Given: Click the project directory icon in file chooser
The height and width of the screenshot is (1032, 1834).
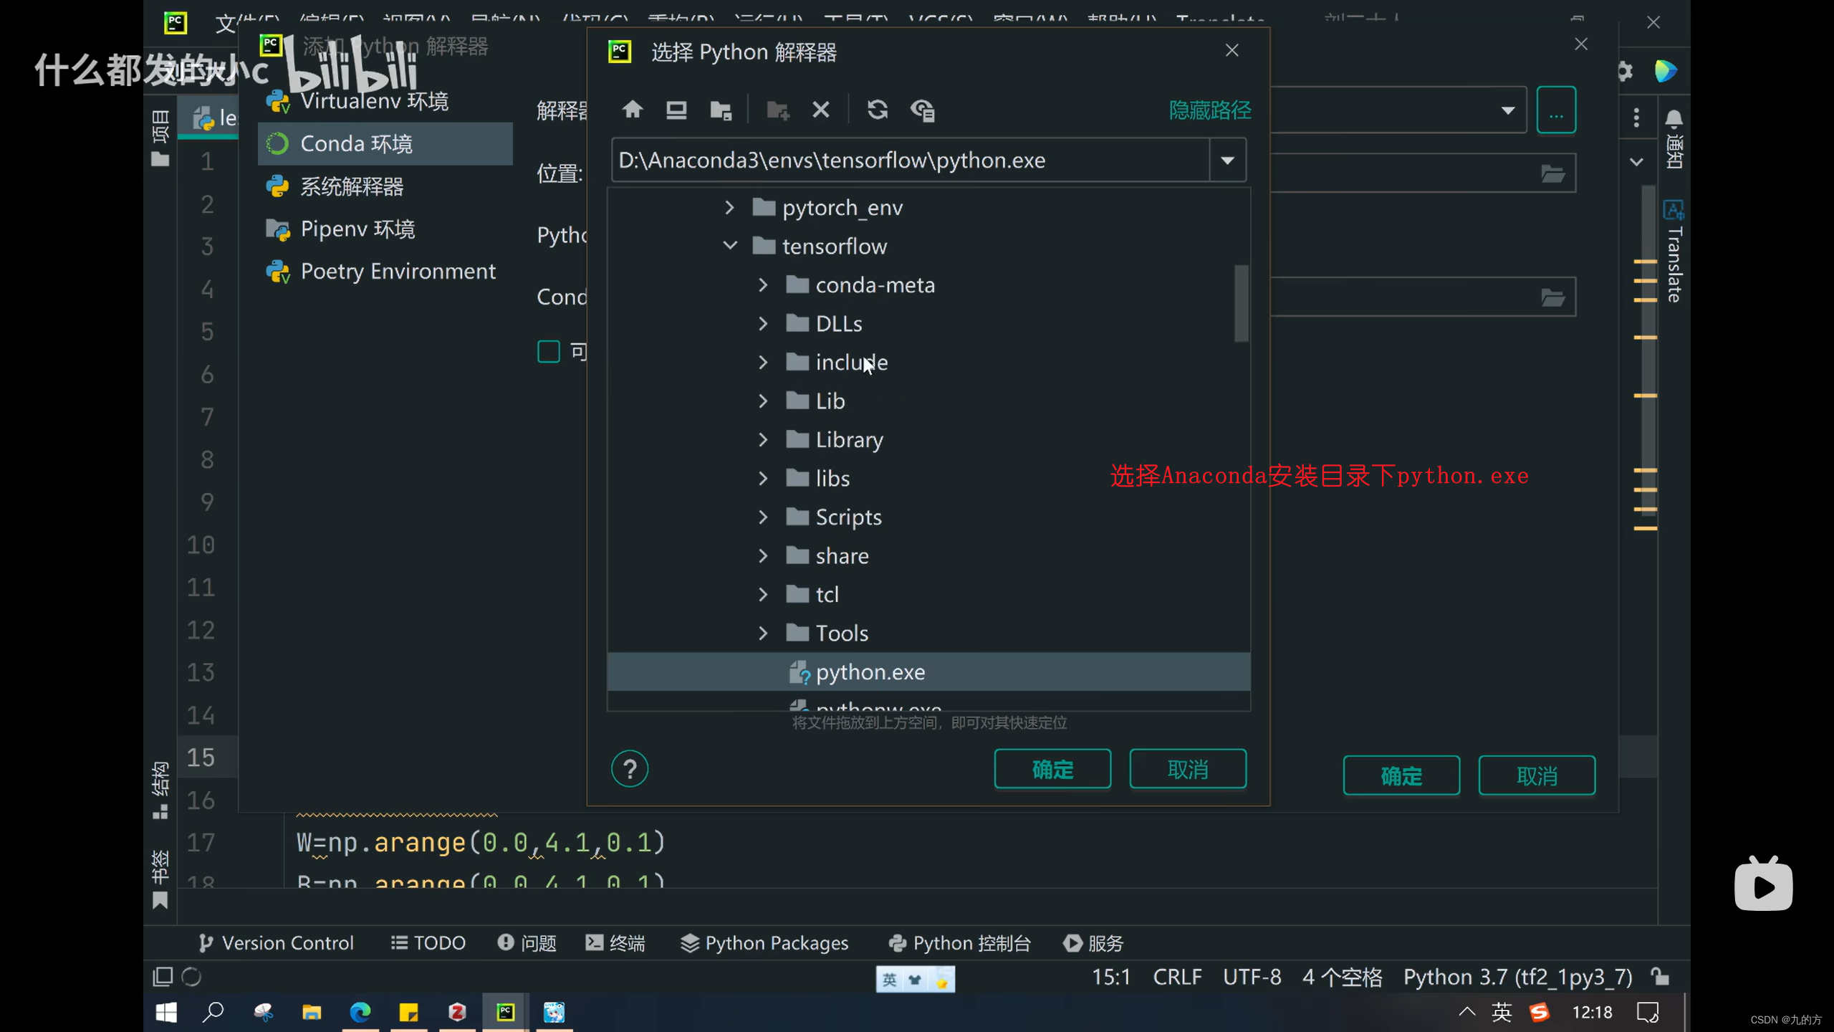Looking at the screenshot, I should pos(721,110).
